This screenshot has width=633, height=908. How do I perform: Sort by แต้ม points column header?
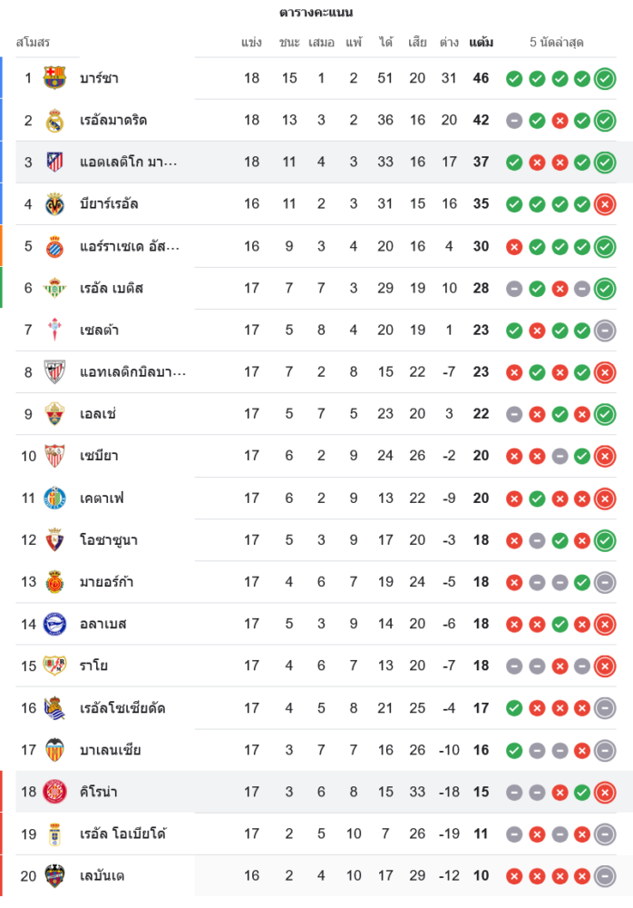[481, 43]
